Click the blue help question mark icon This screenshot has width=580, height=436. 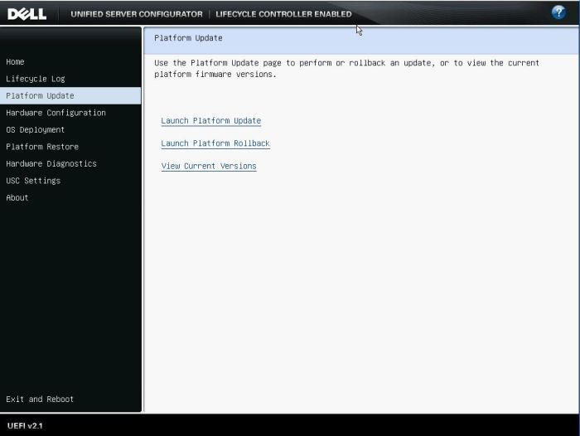pyautogui.click(x=558, y=12)
